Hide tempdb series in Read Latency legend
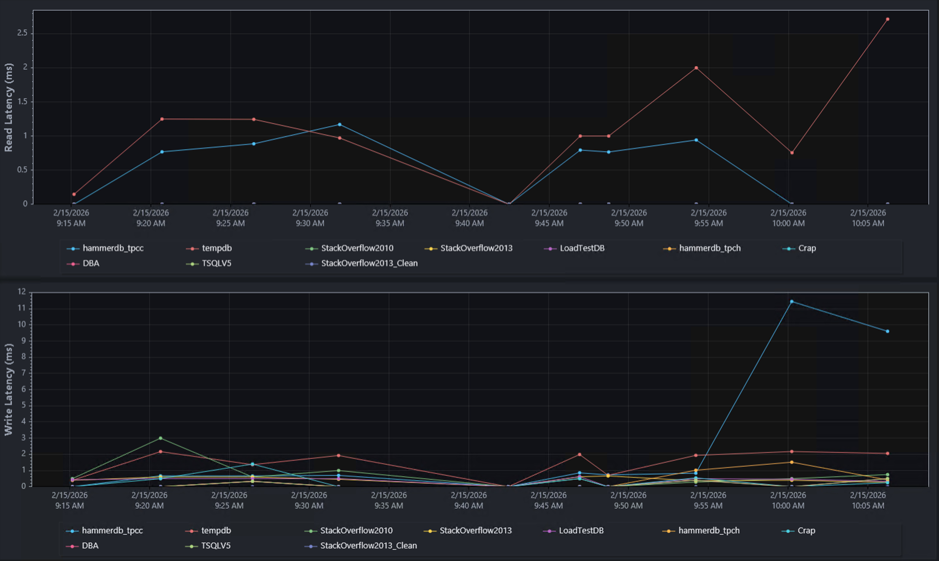Viewport: 939px width, 561px height. [217, 248]
